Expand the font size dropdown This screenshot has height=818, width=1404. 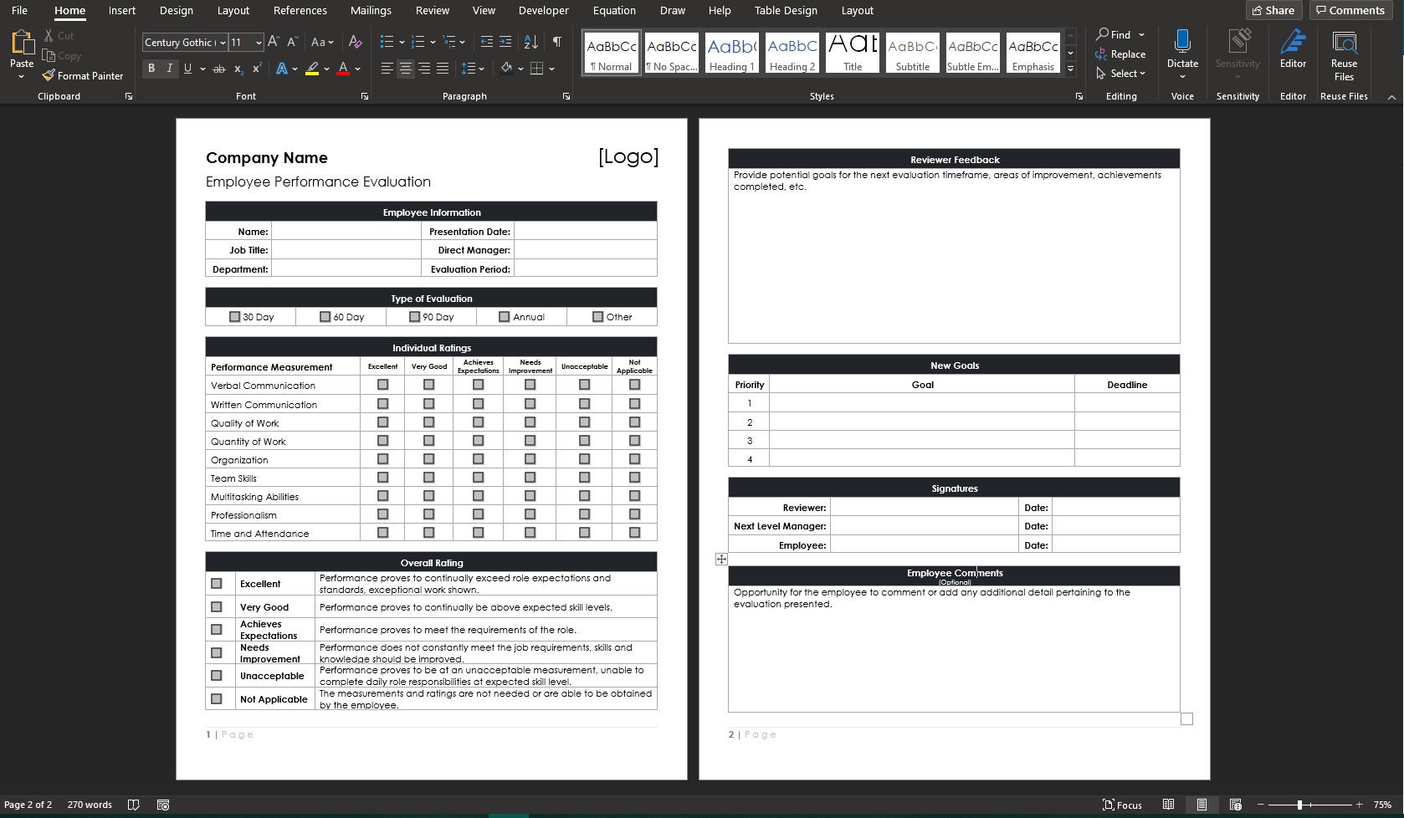tap(259, 42)
